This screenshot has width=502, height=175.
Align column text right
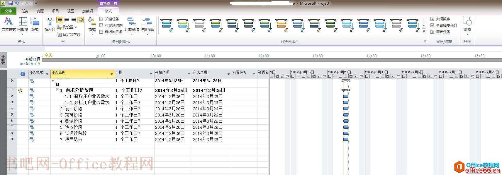click(x=73, y=20)
